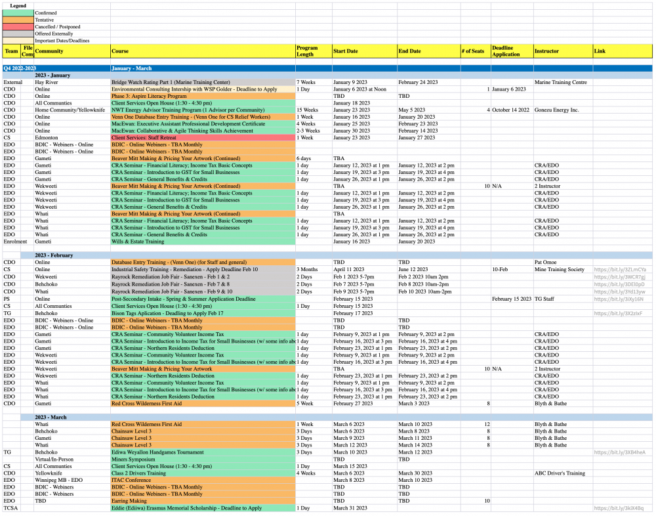Select the "3 Months" program length cell

coord(314,270)
